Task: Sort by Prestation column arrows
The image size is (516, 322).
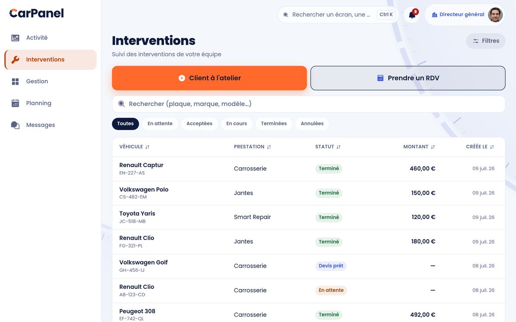Action: (x=269, y=147)
